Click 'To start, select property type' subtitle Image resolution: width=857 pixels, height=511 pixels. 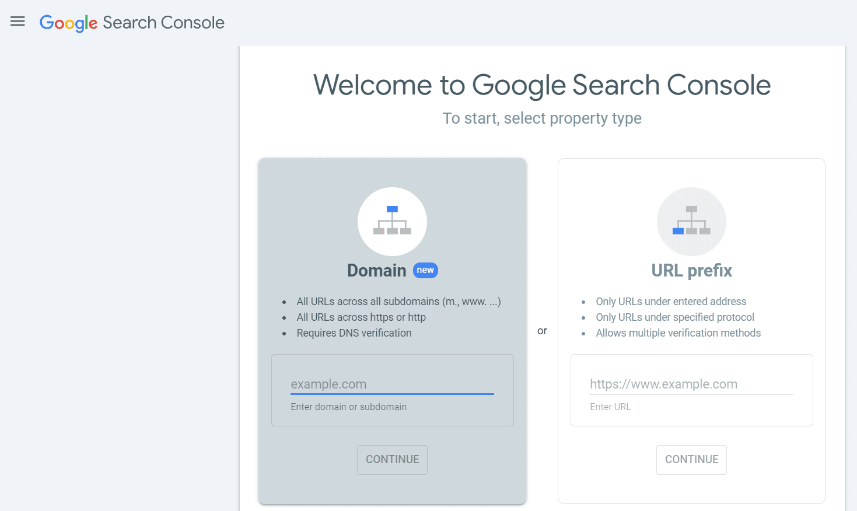pos(542,118)
